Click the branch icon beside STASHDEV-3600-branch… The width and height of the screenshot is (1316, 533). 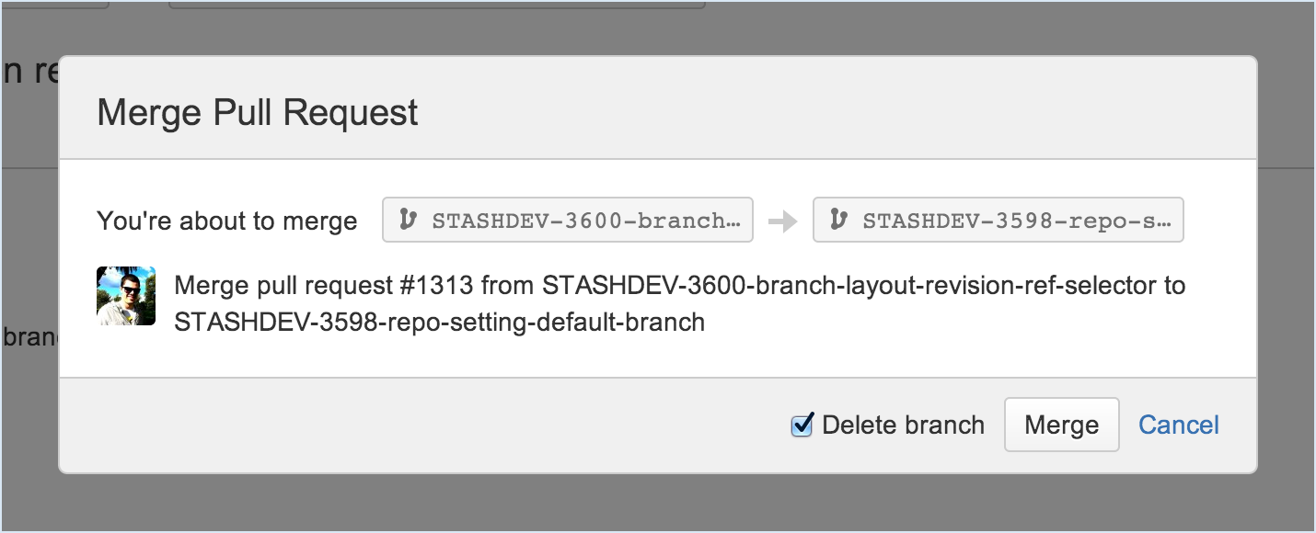[407, 221]
